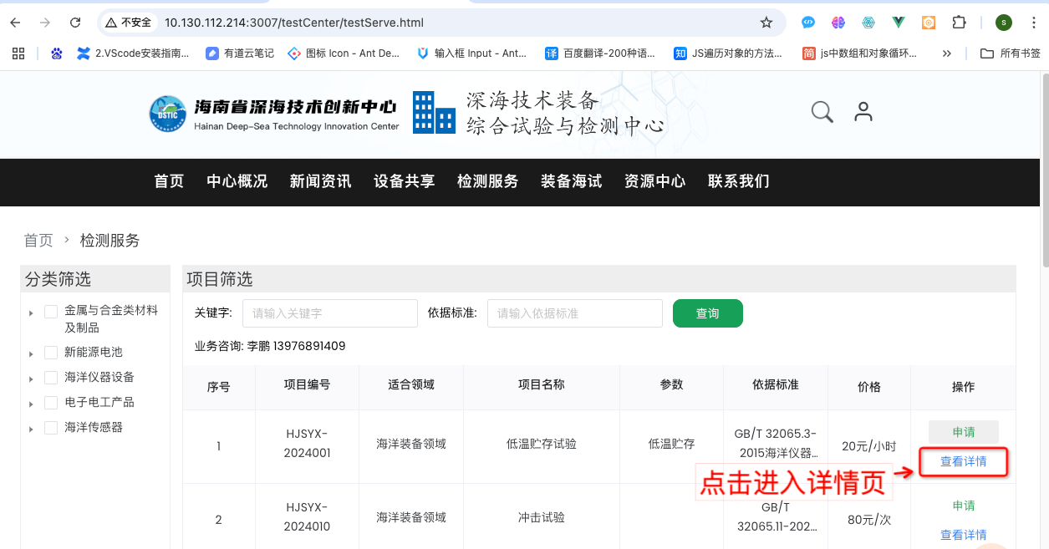Click the green 查询 button
This screenshot has width=1049, height=549.
click(708, 313)
